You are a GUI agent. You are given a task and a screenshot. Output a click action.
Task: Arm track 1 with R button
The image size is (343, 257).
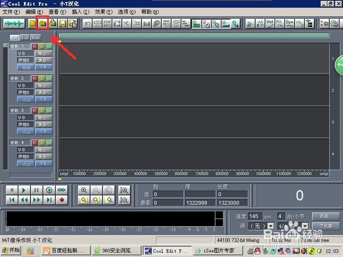click(x=34, y=46)
